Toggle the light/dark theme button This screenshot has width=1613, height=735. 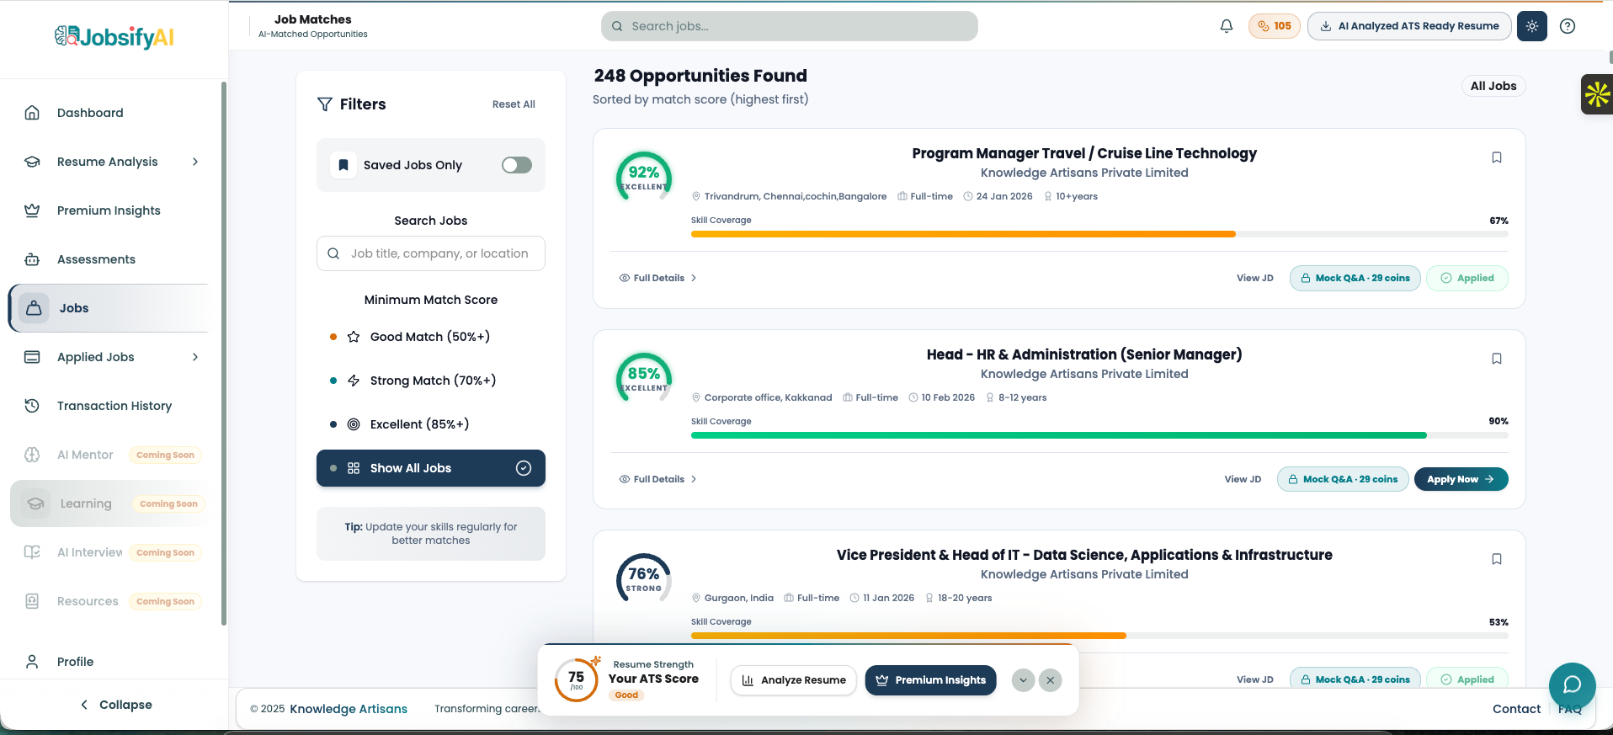coord(1532,26)
